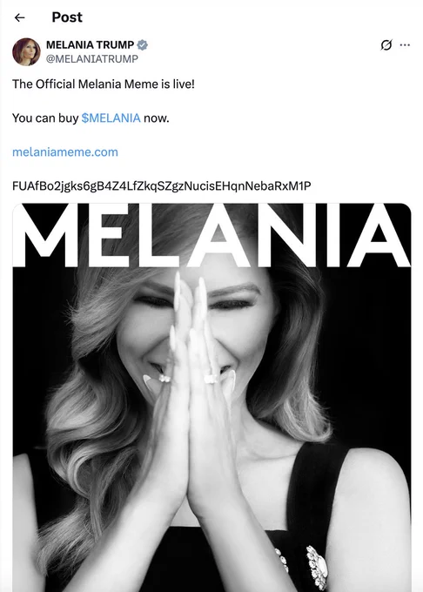423x592 pixels.
Task: Click the MELANIA TRUMP display name
Action: pyautogui.click(x=90, y=44)
